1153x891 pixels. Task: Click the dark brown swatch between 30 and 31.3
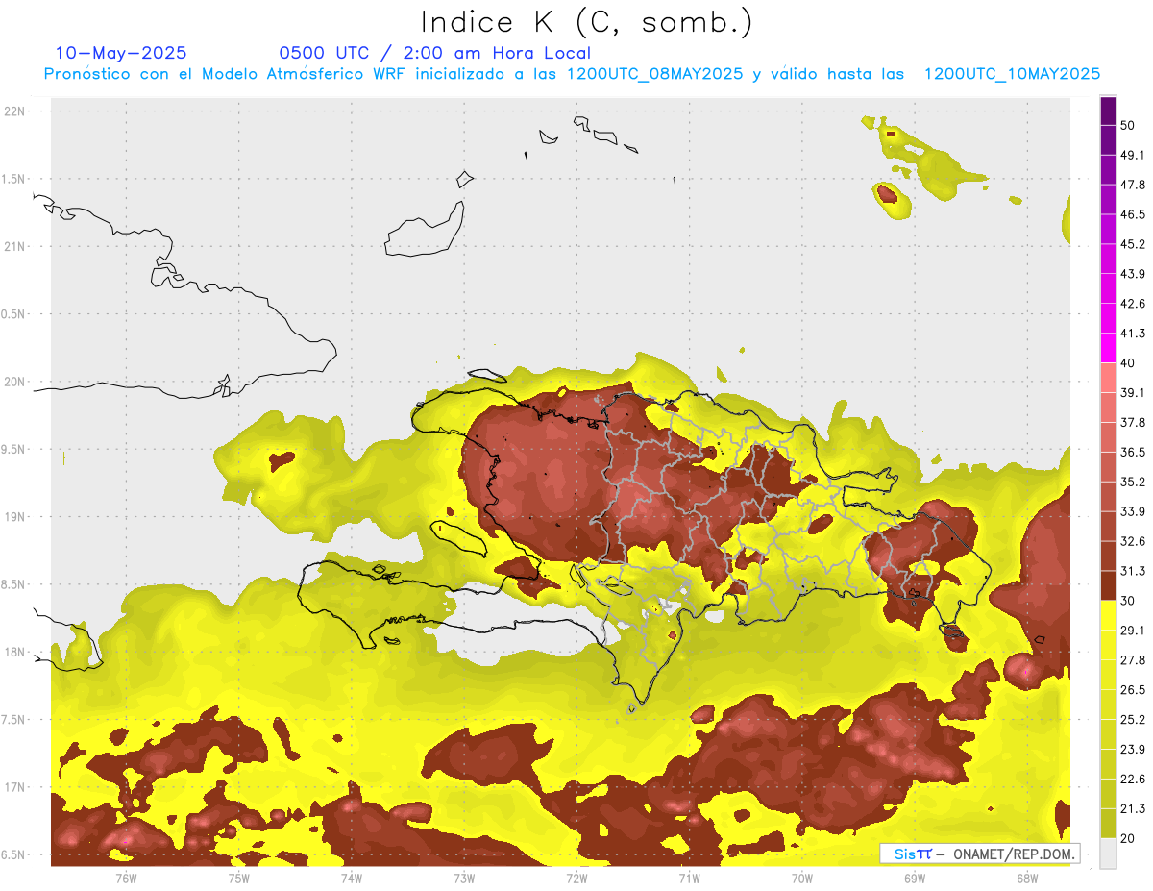(x=1108, y=585)
